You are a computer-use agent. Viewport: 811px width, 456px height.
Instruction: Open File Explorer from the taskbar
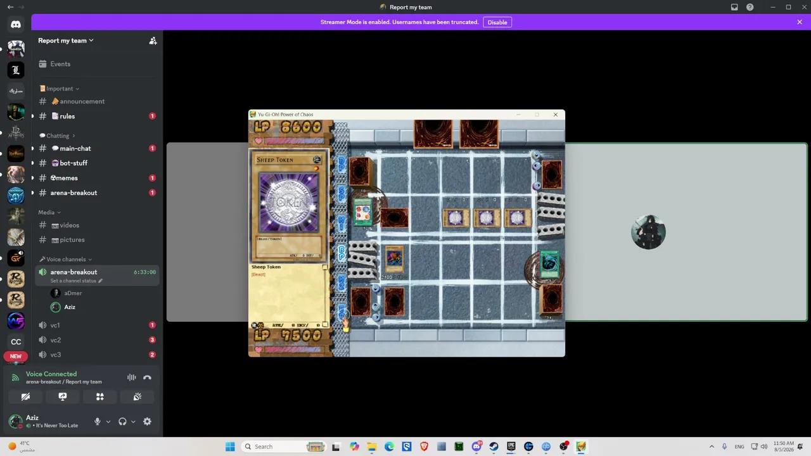(x=372, y=446)
